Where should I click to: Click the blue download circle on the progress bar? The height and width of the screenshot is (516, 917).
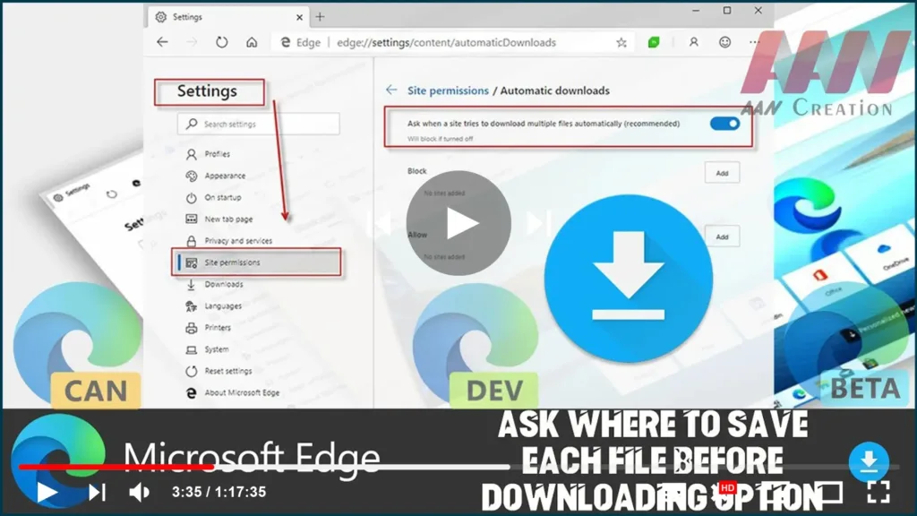pos(868,463)
